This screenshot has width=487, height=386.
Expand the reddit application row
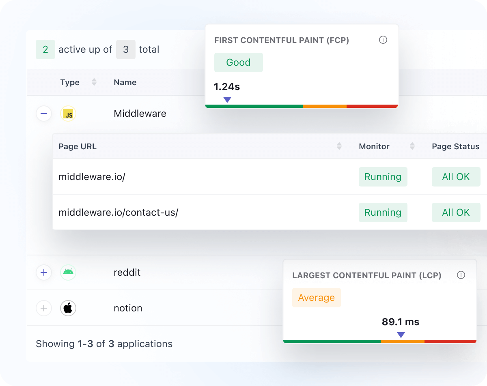pos(44,272)
